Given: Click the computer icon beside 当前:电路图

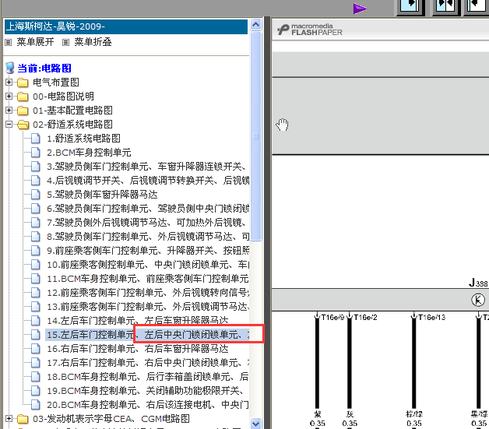Looking at the screenshot, I should coord(10,68).
